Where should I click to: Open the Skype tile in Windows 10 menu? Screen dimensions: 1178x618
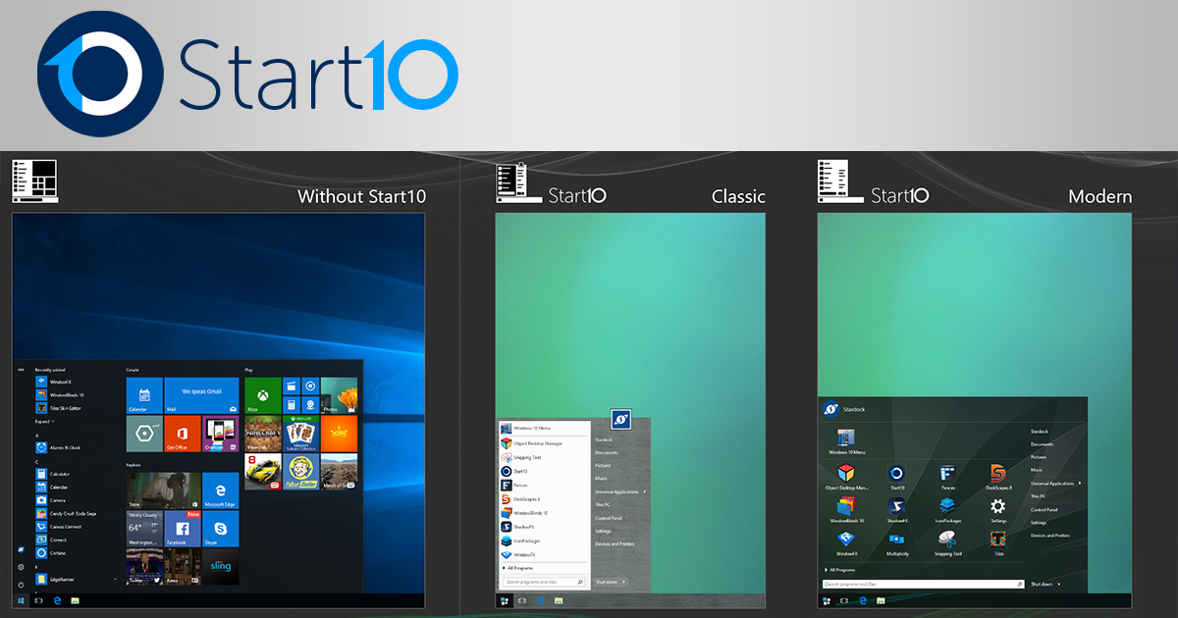(221, 529)
